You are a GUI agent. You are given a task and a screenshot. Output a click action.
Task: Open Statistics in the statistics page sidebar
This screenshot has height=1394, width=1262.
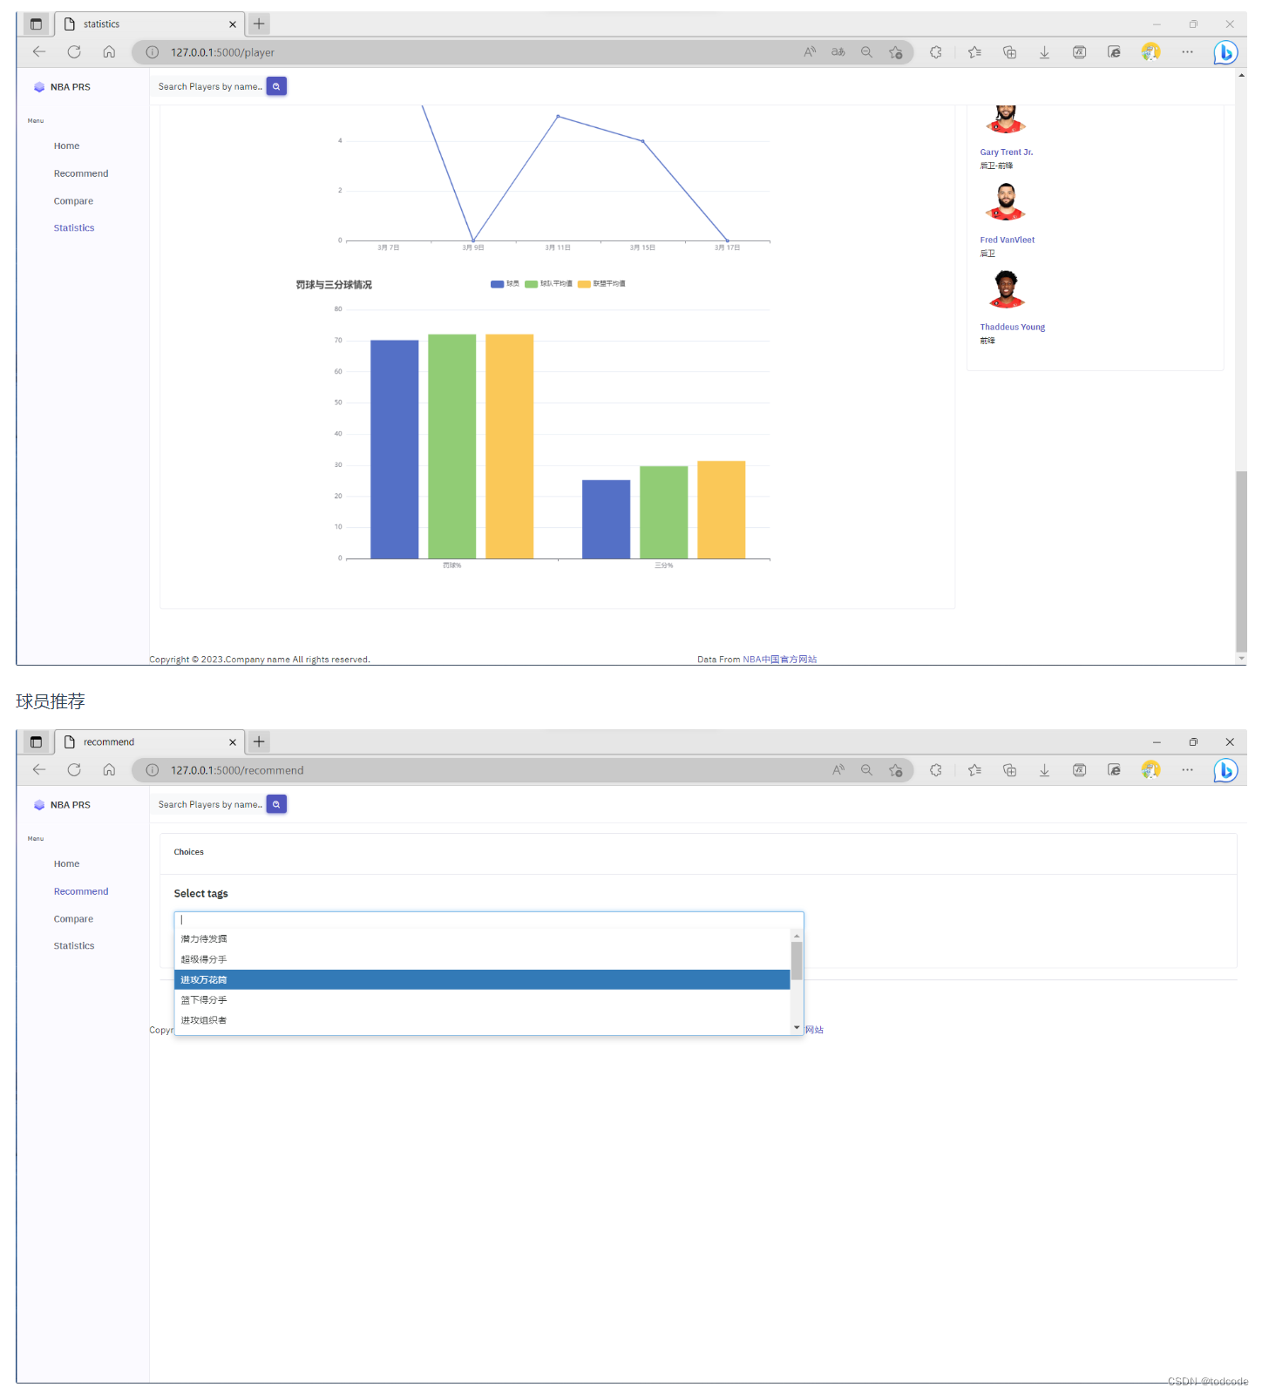[x=74, y=228]
